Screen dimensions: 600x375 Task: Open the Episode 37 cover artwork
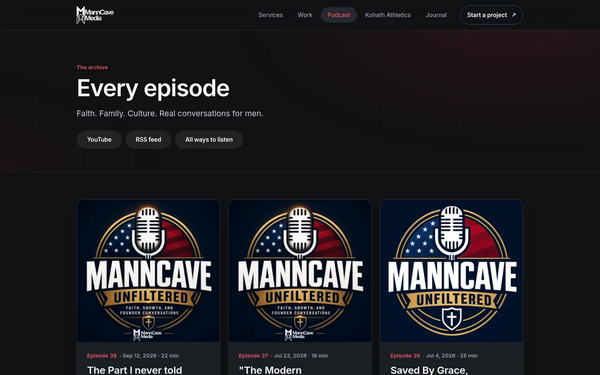(x=300, y=271)
